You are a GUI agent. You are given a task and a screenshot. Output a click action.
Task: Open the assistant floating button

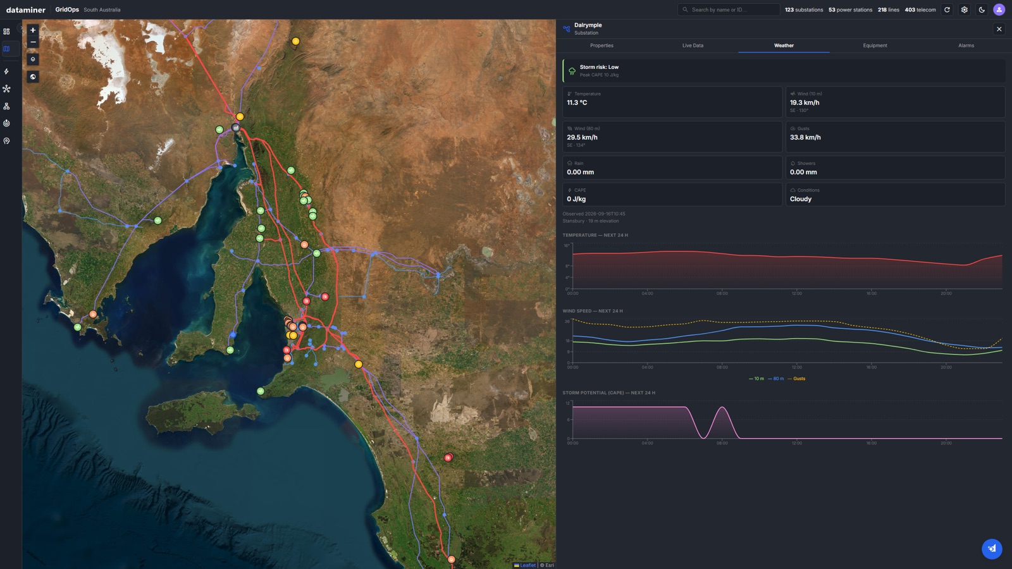[x=992, y=549]
